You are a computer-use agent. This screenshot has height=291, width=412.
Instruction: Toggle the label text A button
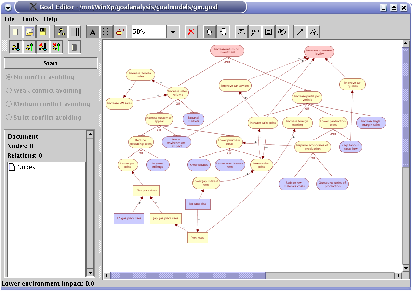point(93,32)
